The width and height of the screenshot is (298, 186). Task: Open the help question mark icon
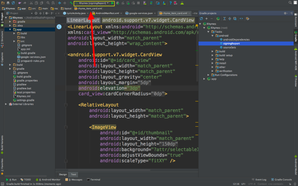click(x=171, y=3)
